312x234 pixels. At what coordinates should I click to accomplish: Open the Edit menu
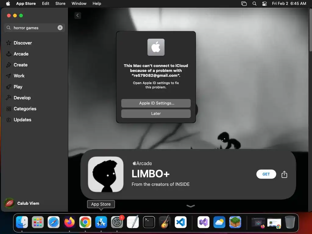pyautogui.click(x=46, y=3)
